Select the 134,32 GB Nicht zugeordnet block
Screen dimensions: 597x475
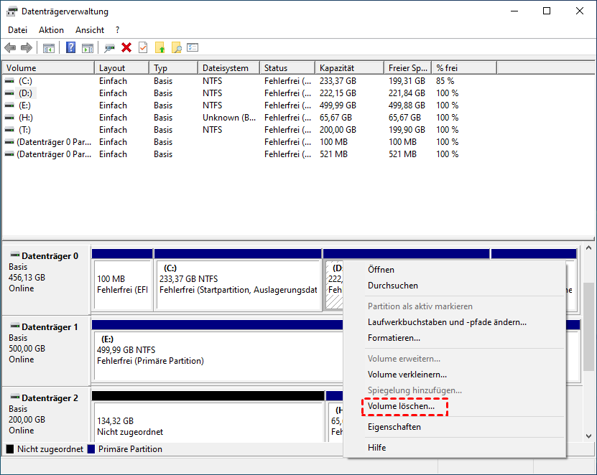(208, 421)
